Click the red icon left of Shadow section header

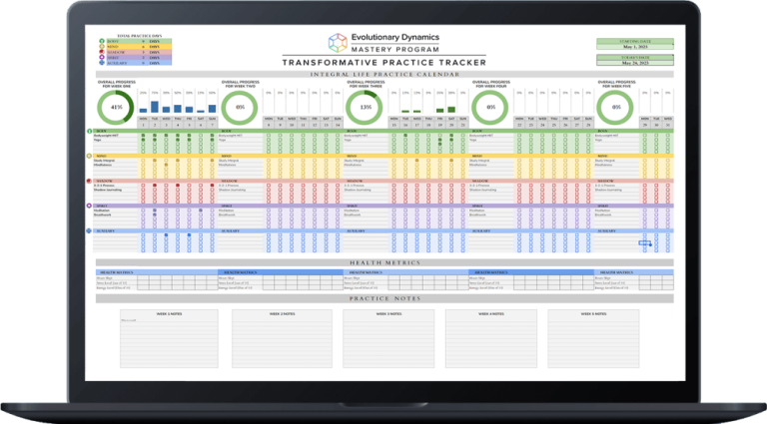coord(89,181)
